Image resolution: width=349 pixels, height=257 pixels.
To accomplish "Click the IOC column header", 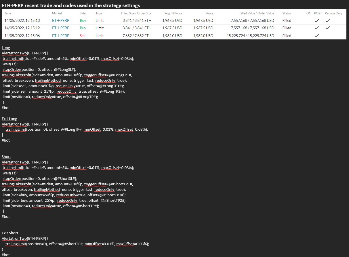I will click(x=308, y=13).
